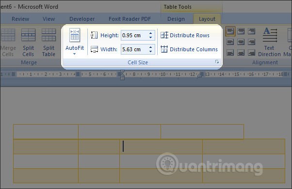Open the AutoFit dropdown
This screenshot has height=189, width=292.
click(x=75, y=42)
